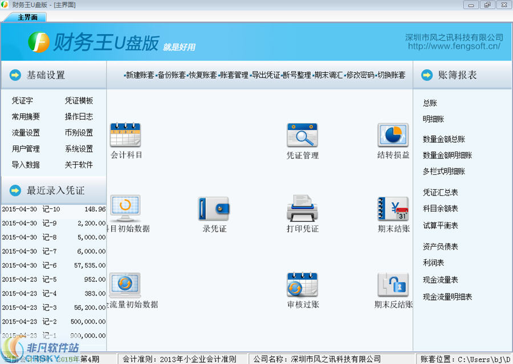Open the 数量金额总账 report
The height and width of the screenshot is (364, 513).
(x=444, y=139)
